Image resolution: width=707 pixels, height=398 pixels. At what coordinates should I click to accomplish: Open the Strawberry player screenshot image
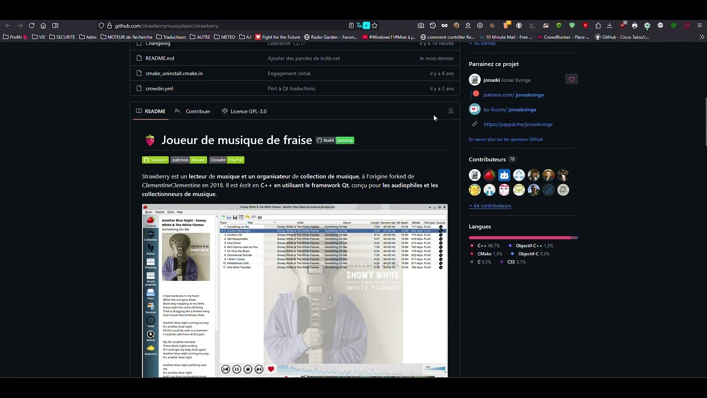294,291
